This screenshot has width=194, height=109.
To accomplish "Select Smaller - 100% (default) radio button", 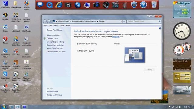I will 78,44.
